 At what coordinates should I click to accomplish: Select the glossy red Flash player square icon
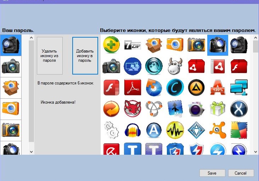111,87
